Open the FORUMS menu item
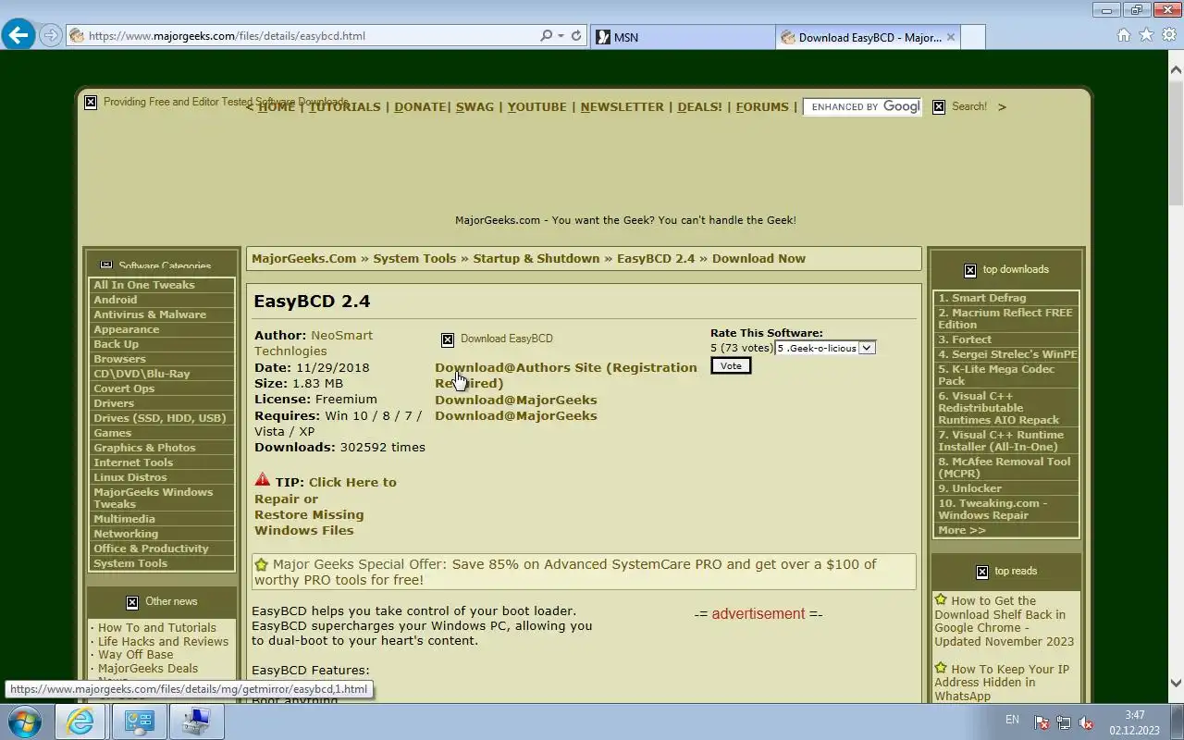1184x740 pixels. [762, 106]
